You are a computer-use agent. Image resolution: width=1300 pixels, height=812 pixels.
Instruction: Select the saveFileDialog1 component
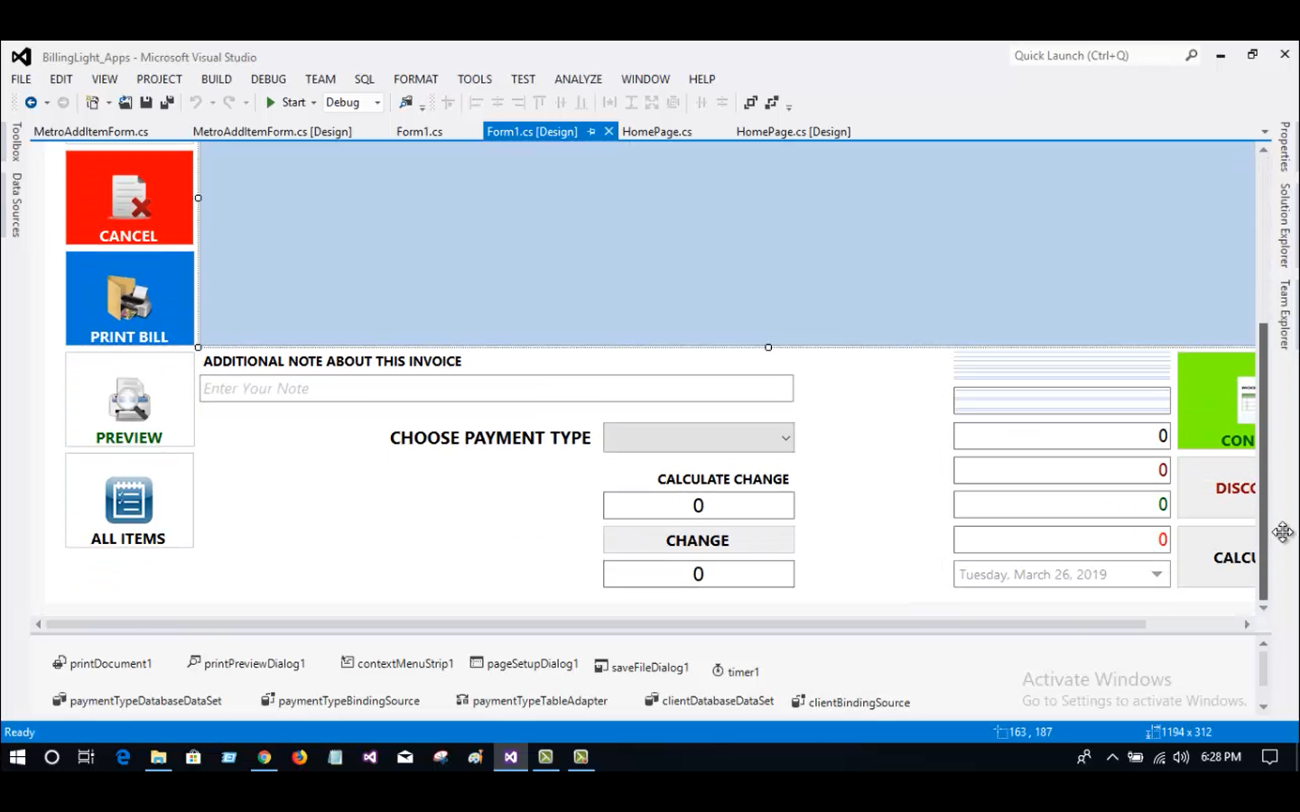coord(642,667)
